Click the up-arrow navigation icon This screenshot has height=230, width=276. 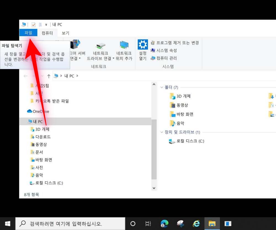(49, 76)
